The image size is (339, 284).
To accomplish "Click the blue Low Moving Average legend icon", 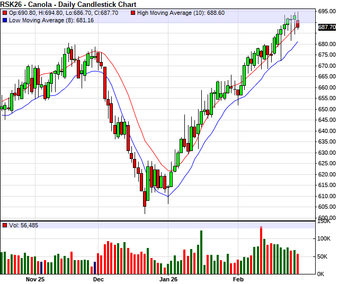I will 5,20.
